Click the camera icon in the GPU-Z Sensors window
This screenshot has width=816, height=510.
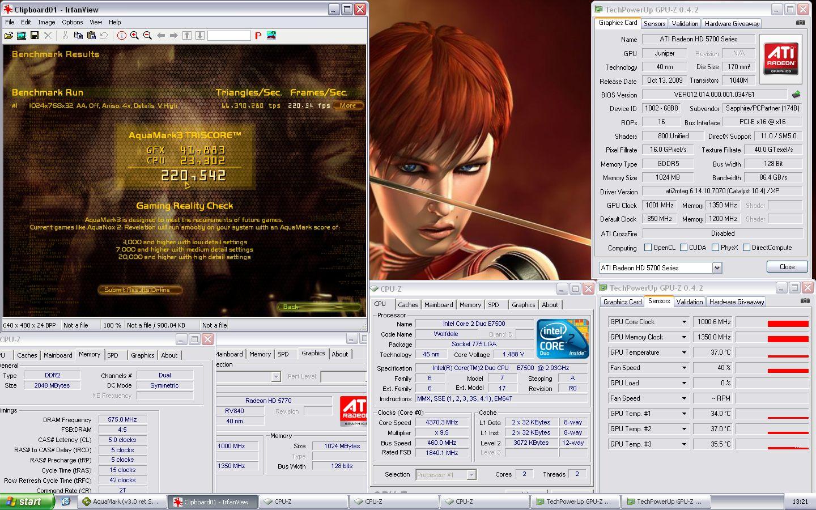tap(805, 301)
